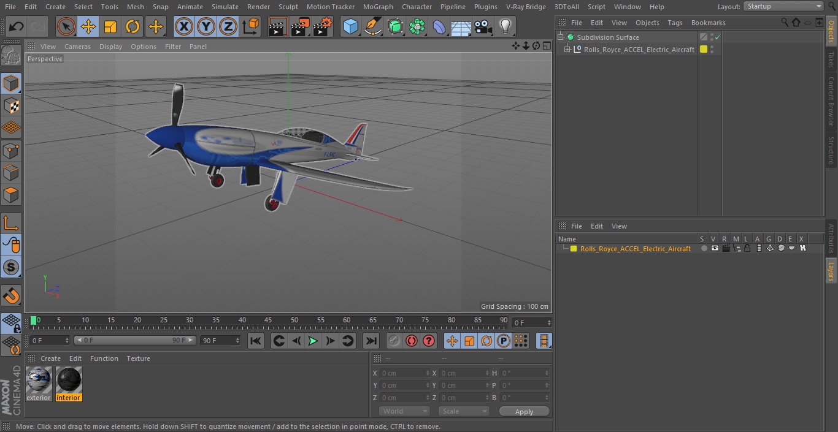
Task: Toggle layer Solo dot for aircraft layer
Action: click(704, 249)
